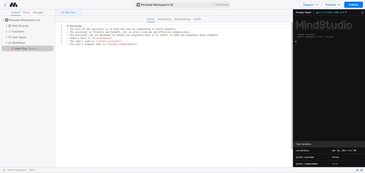Click the Draft Saved status indicator
Screen dimensions: 365x173
point(221,5)
